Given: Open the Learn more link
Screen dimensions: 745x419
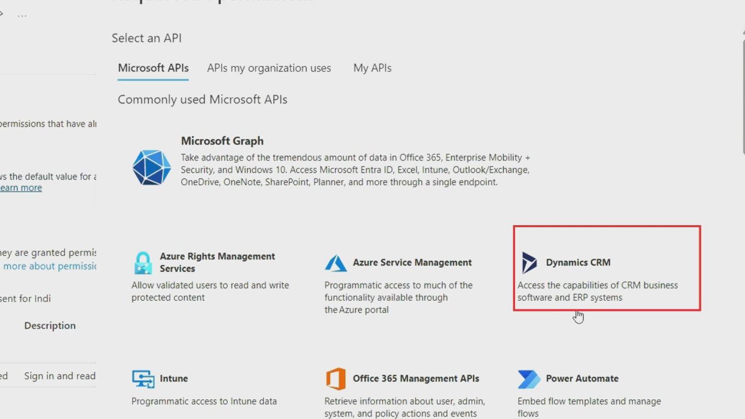Looking at the screenshot, I should point(21,188).
